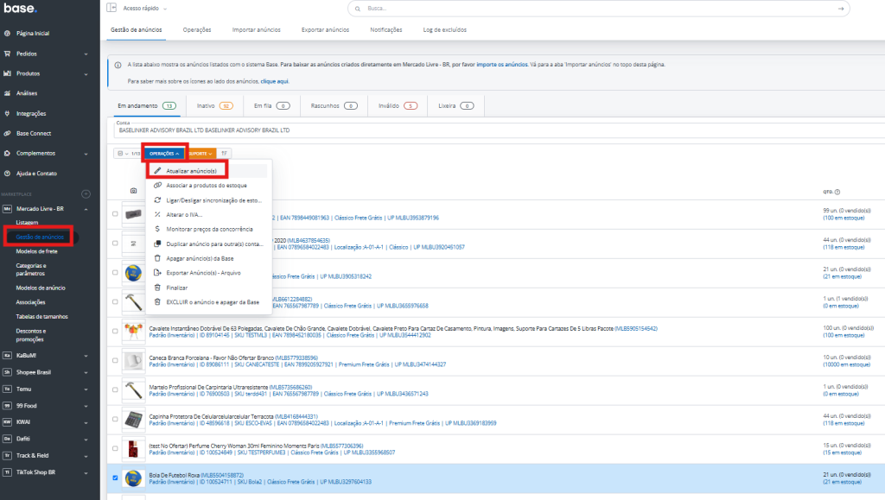Open the Exportar anúncios tab
Viewport: 885px width, 500px height.
pyautogui.click(x=325, y=30)
